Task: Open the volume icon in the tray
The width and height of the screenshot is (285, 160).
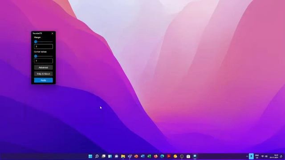Action: pyautogui.click(x=266, y=156)
